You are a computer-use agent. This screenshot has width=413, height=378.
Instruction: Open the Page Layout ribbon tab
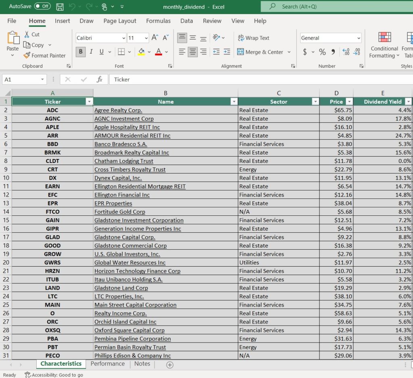[120, 21]
